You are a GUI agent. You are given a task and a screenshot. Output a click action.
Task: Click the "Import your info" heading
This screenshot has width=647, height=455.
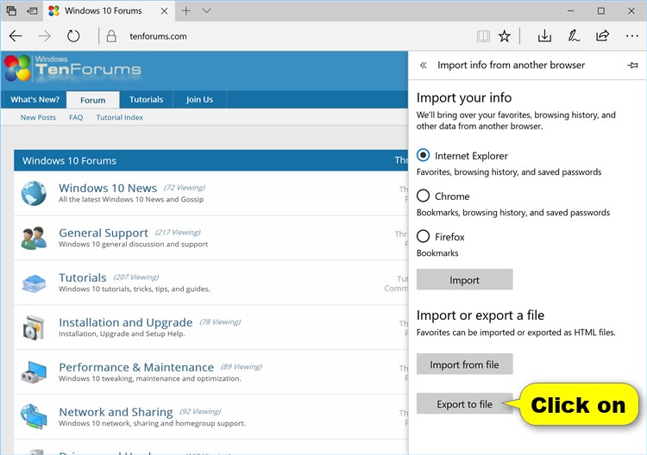tap(464, 97)
